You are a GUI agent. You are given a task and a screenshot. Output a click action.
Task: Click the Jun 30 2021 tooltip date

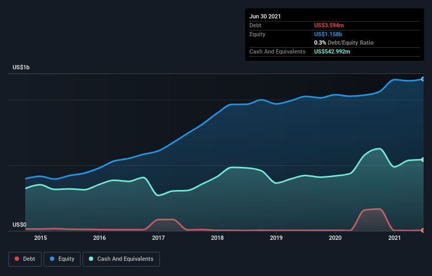tap(265, 16)
